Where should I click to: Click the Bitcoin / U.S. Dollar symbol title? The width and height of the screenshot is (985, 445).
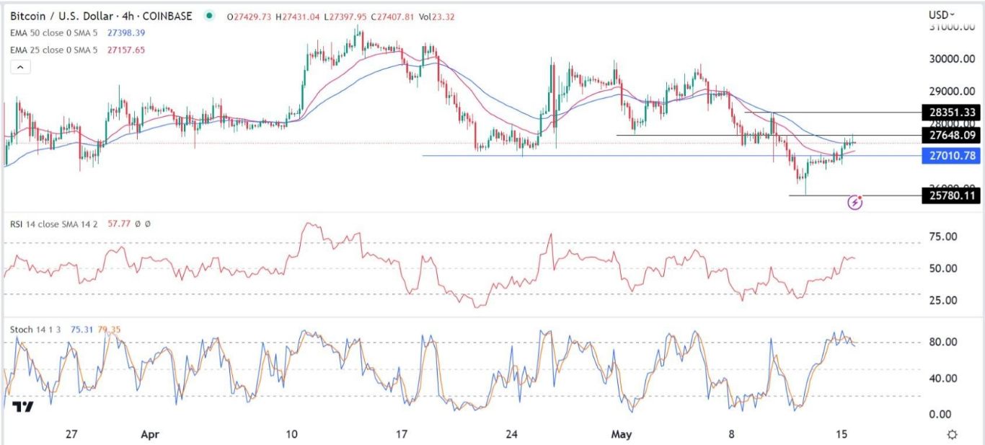[67, 16]
